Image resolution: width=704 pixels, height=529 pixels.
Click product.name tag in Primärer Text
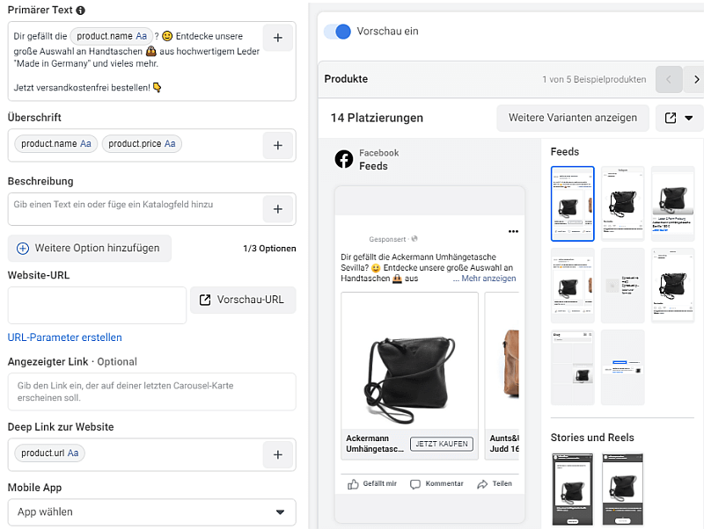[112, 36]
